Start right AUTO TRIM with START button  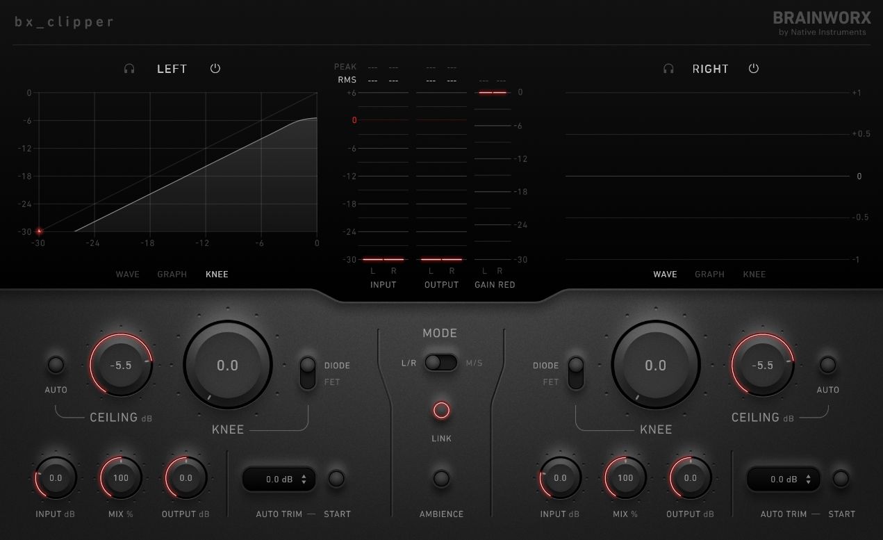pos(841,478)
